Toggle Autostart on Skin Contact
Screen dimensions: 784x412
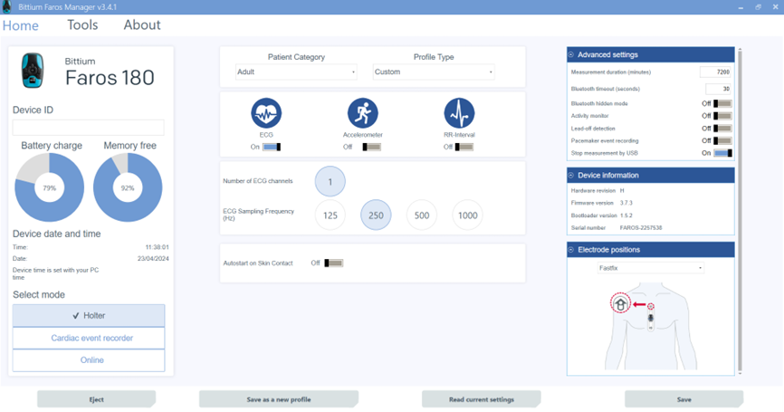point(333,263)
